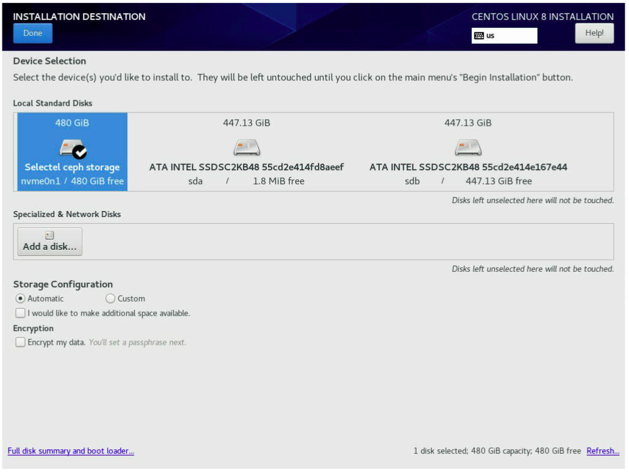Enable the Encrypt my data checkbox
Viewport: 629px width, 473px height.
click(20, 342)
